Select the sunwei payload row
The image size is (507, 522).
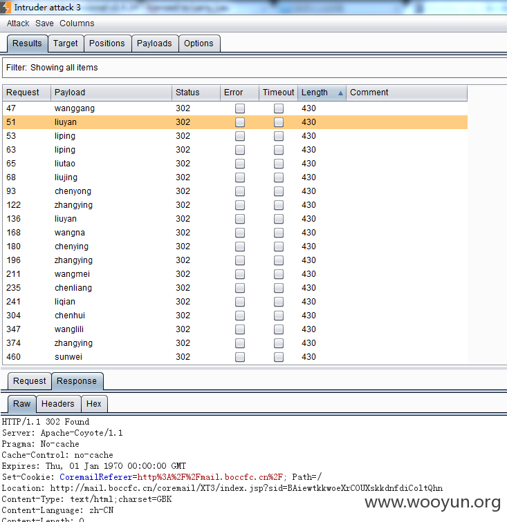(x=235, y=357)
